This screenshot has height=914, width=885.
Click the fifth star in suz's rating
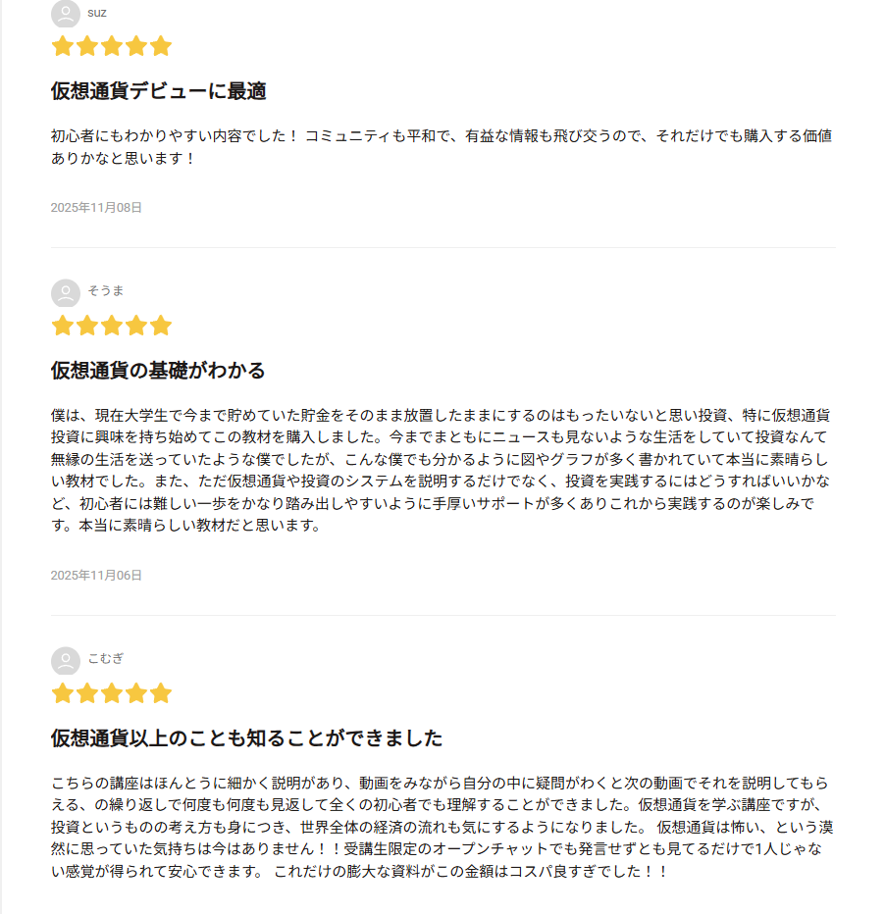[161, 46]
